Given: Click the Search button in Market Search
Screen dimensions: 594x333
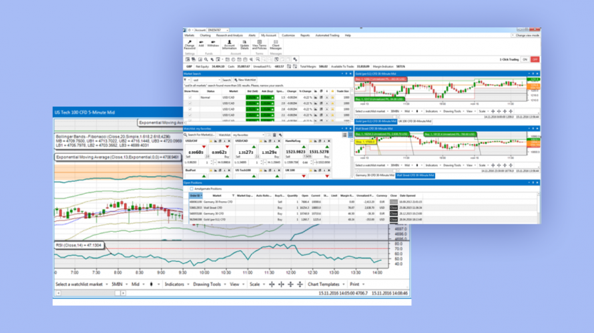Looking at the screenshot, I should [x=226, y=80].
